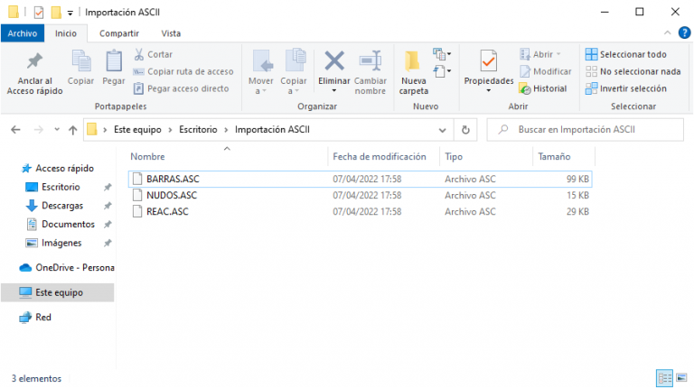
Task: Switch to the Inicio ribbon tab
Action: (x=65, y=33)
